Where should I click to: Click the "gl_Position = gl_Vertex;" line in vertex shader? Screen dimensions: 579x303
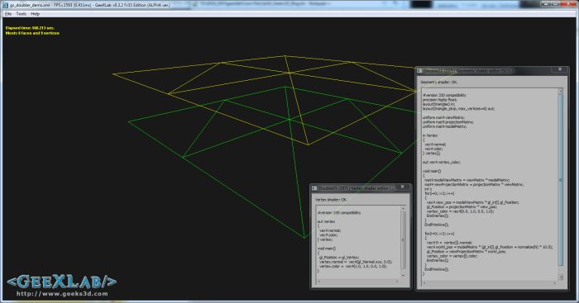339,258
